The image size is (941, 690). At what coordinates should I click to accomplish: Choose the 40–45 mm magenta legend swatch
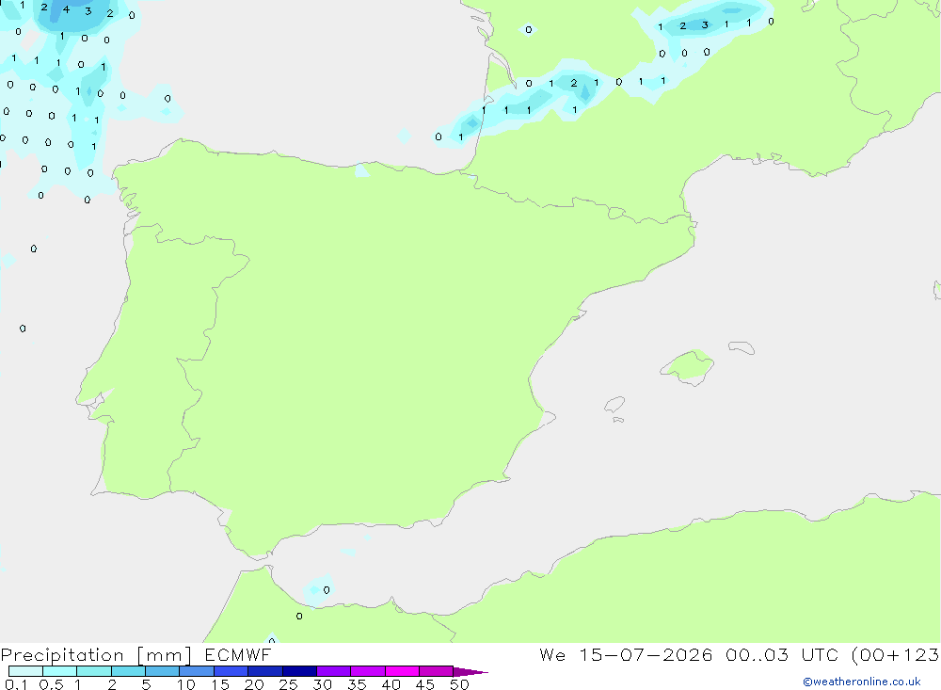402,671
